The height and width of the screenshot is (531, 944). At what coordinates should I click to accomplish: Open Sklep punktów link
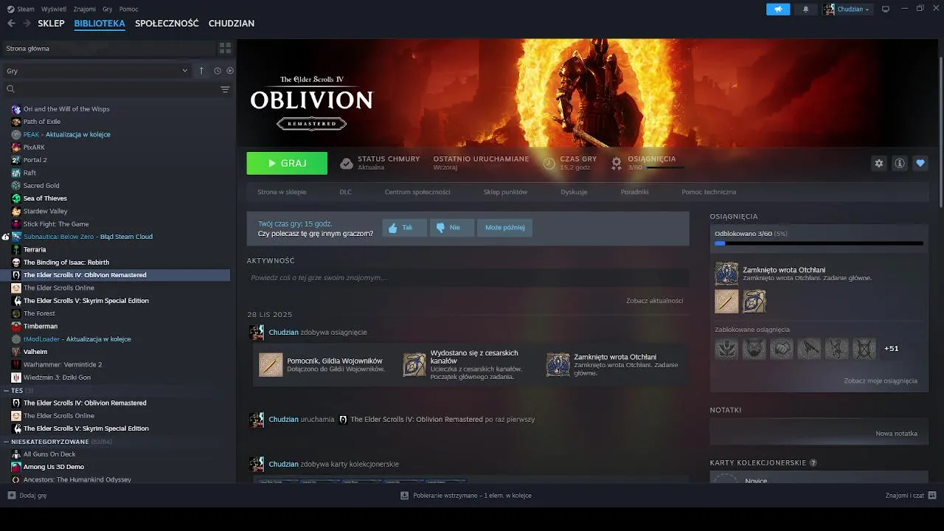tap(505, 192)
